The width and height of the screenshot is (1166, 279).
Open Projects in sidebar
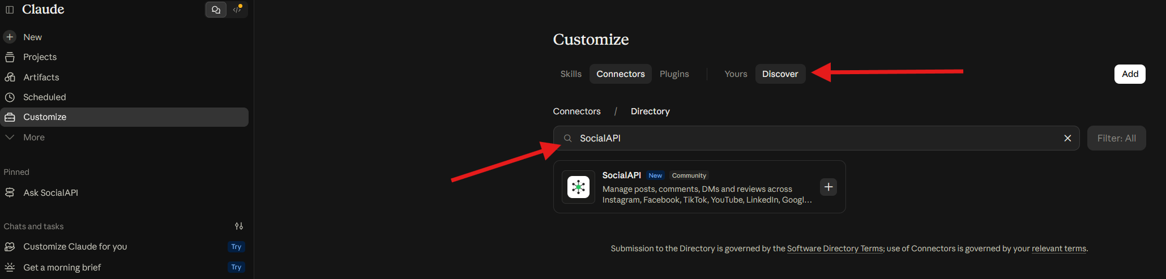40,57
